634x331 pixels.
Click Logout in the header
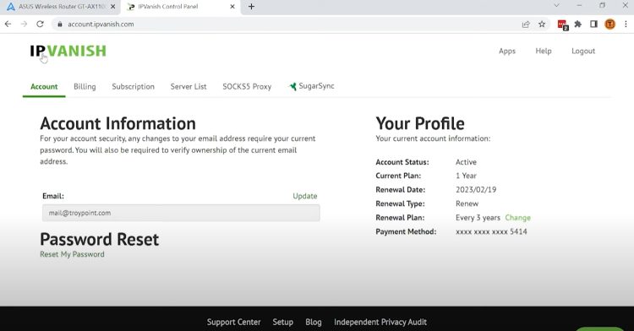(x=583, y=51)
